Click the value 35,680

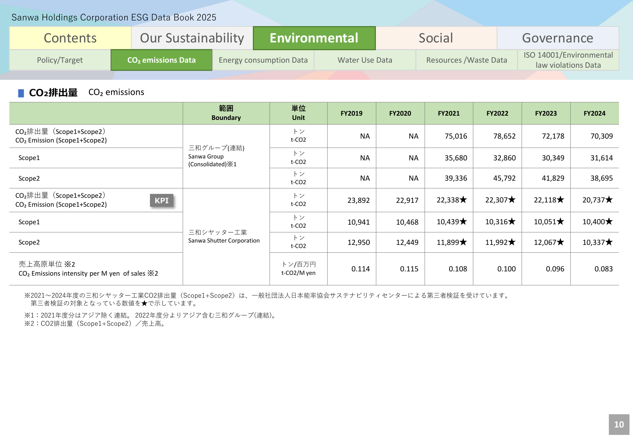coord(456,158)
